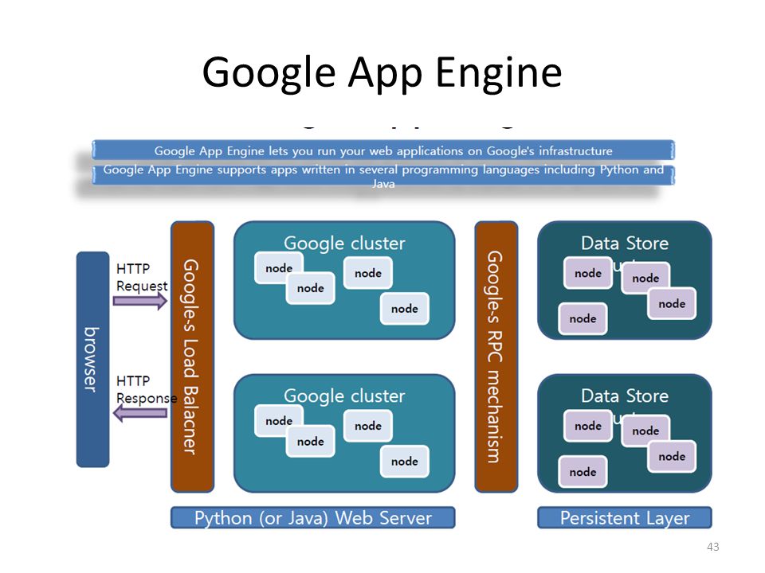This screenshot has height=573, width=765.
Task: Click the "HTTP Request" label
Action: 142,277
